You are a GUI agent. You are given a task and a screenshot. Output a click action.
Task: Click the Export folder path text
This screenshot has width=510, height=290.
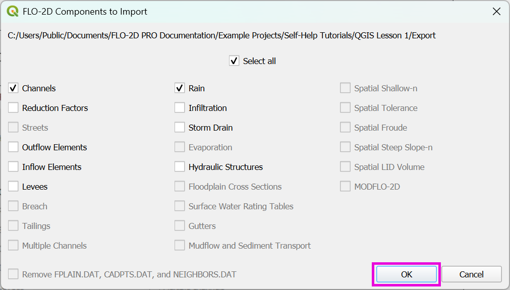click(222, 36)
